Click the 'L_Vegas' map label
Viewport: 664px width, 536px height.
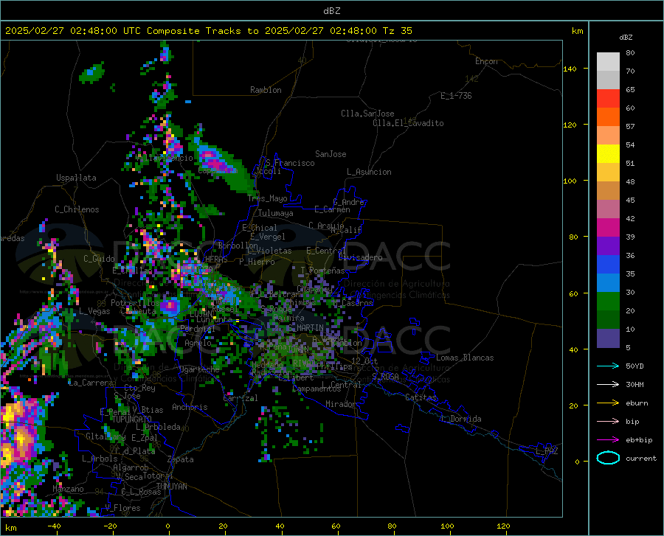coord(94,311)
